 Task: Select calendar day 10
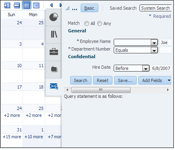(19, 65)
